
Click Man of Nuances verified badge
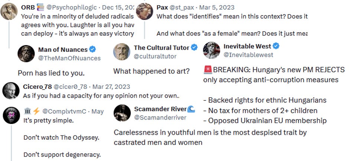tap(92, 49)
